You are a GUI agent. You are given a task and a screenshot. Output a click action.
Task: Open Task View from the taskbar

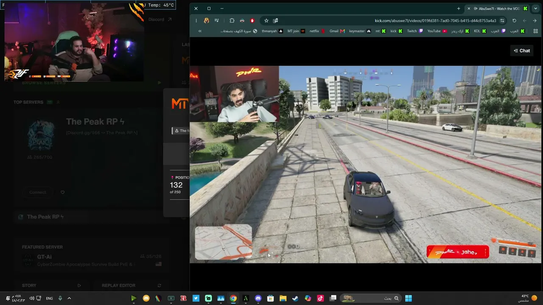tap(333, 298)
